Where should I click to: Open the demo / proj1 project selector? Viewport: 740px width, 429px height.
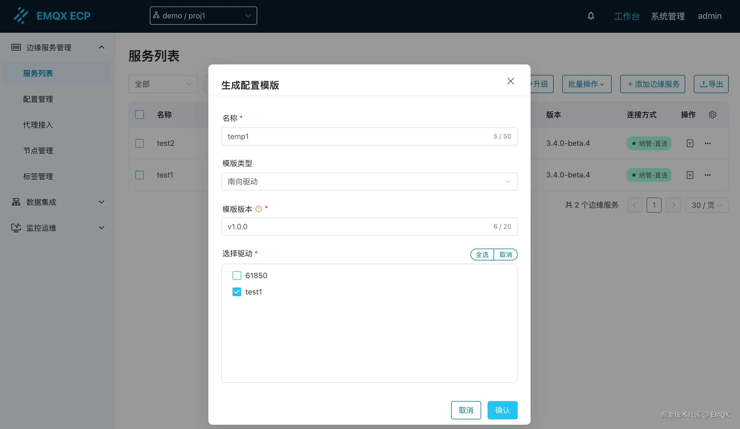pyautogui.click(x=203, y=16)
